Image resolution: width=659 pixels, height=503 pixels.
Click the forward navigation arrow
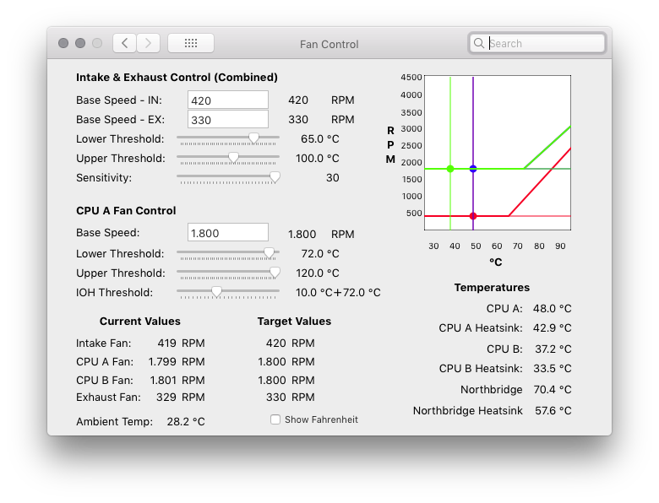pos(149,43)
